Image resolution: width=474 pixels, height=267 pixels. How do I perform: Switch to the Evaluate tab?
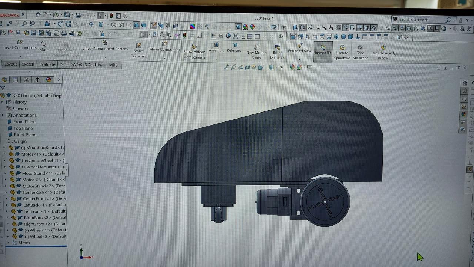tap(47, 64)
